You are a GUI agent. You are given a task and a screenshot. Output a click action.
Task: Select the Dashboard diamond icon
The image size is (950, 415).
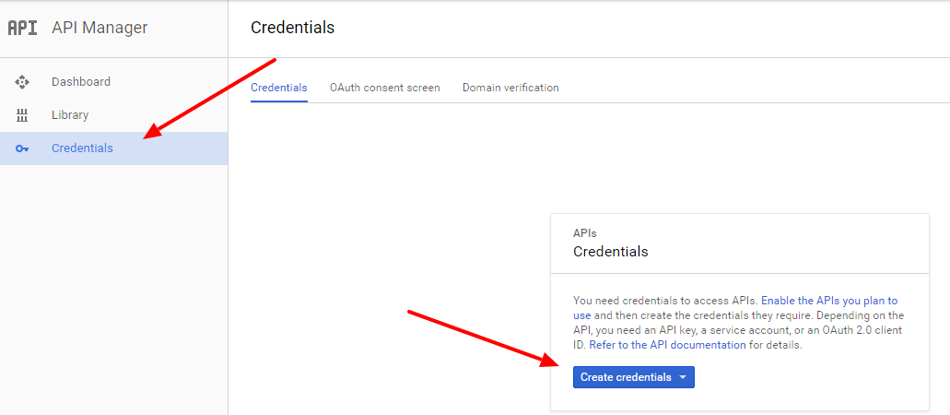coord(22,82)
